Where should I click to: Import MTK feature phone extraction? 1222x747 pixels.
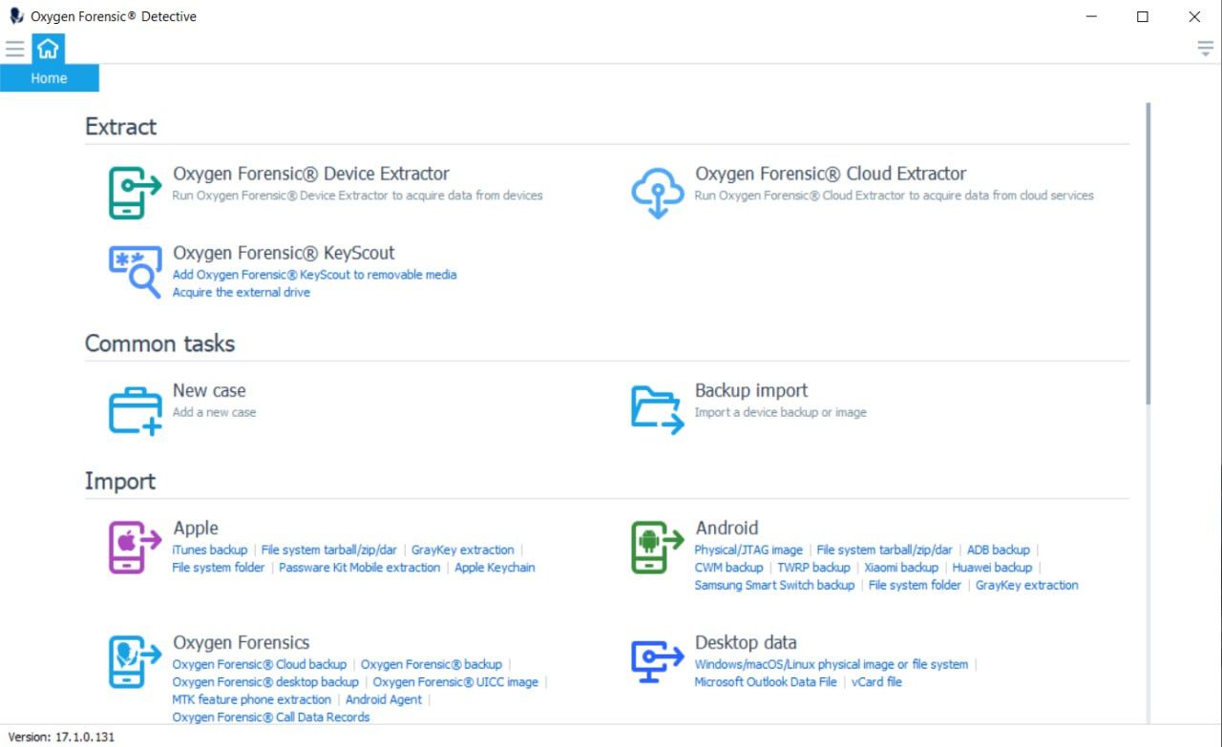click(252, 700)
